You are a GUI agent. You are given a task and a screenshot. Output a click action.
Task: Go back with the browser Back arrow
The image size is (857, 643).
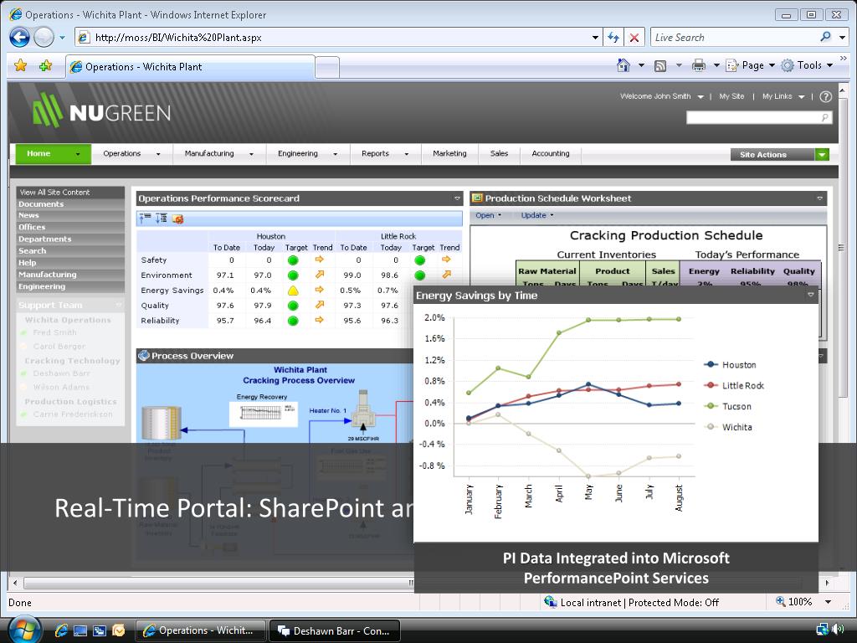pos(20,37)
